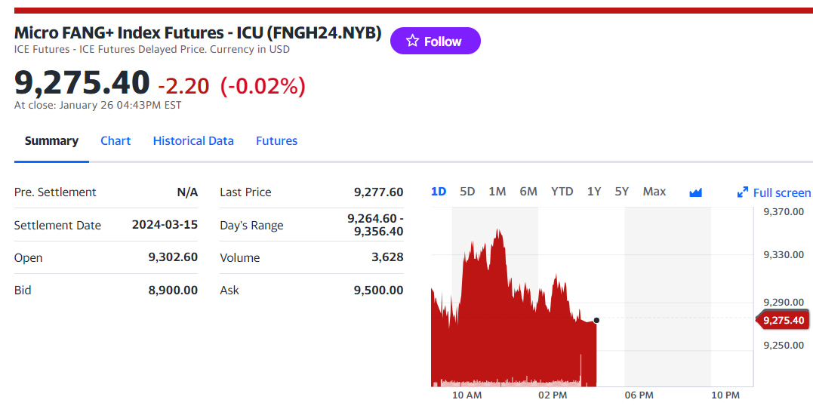Show the 1Y chart range
The width and height of the screenshot is (813, 406).
(593, 192)
